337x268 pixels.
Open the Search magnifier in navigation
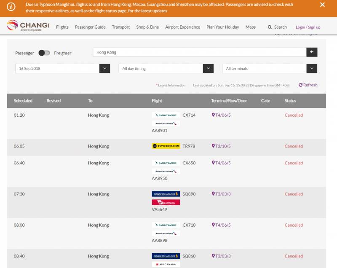[270, 27]
